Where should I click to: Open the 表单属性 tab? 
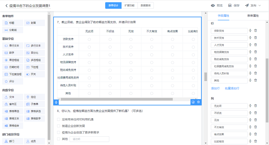[252, 16]
